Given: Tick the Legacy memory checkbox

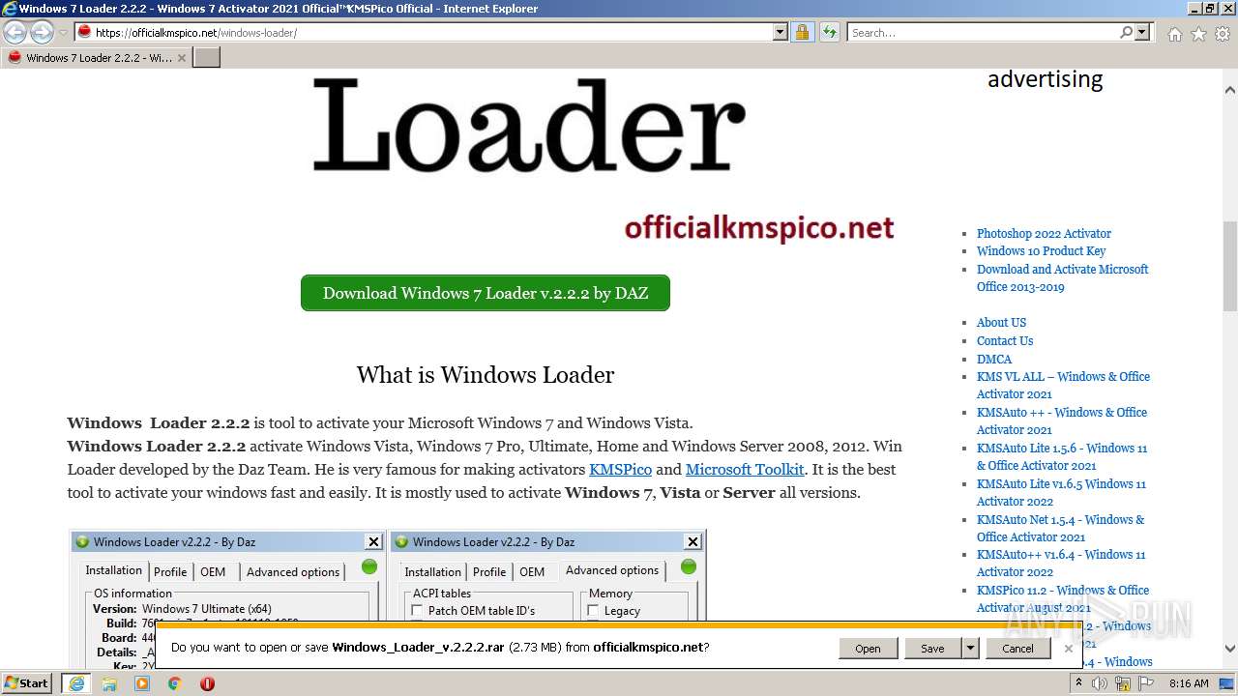Looking at the screenshot, I should pos(593,610).
